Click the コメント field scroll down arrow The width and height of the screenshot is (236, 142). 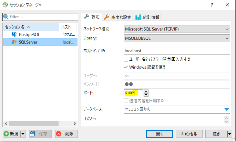click(226, 122)
